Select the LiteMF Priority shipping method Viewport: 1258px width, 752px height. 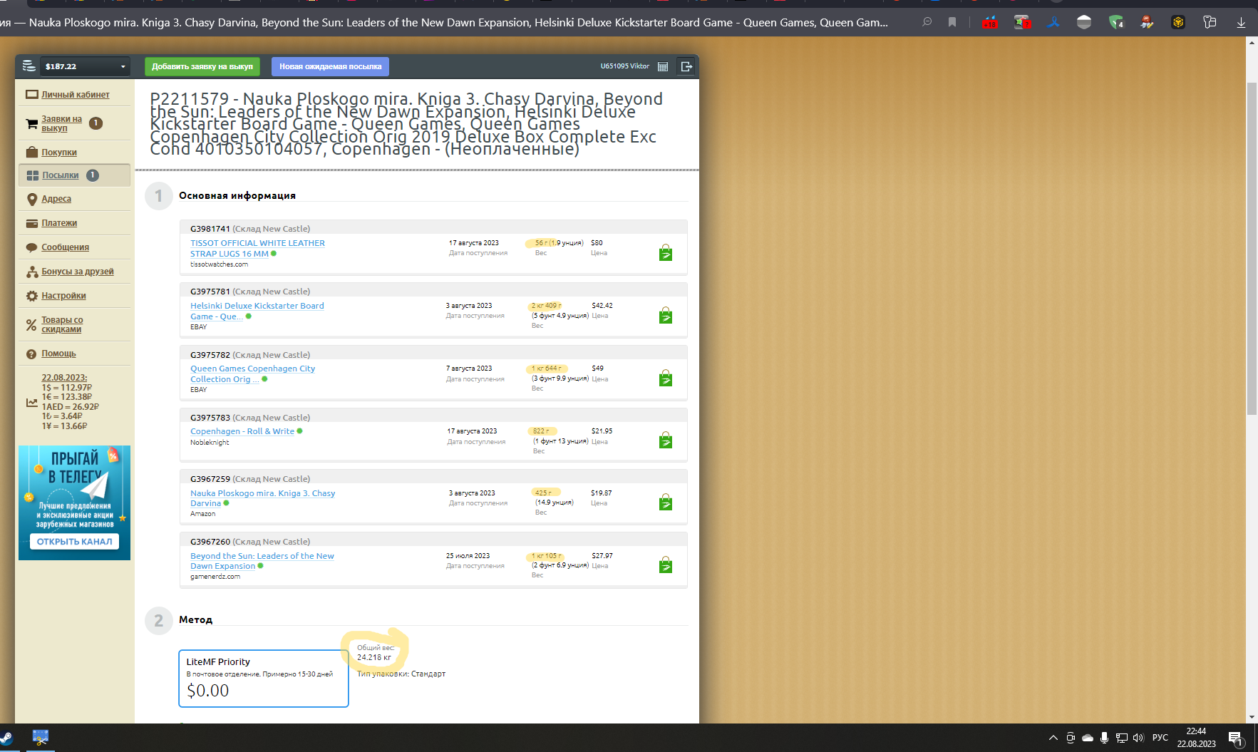(263, 679)
